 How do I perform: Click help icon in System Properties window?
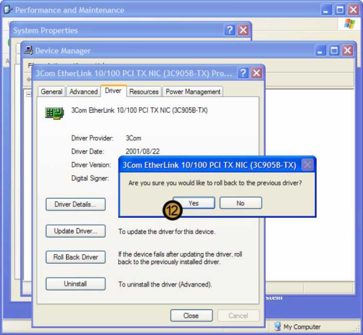229,30
